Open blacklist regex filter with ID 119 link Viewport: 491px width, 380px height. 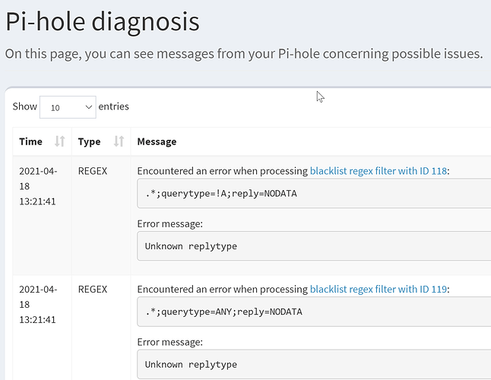coord(379,289)
